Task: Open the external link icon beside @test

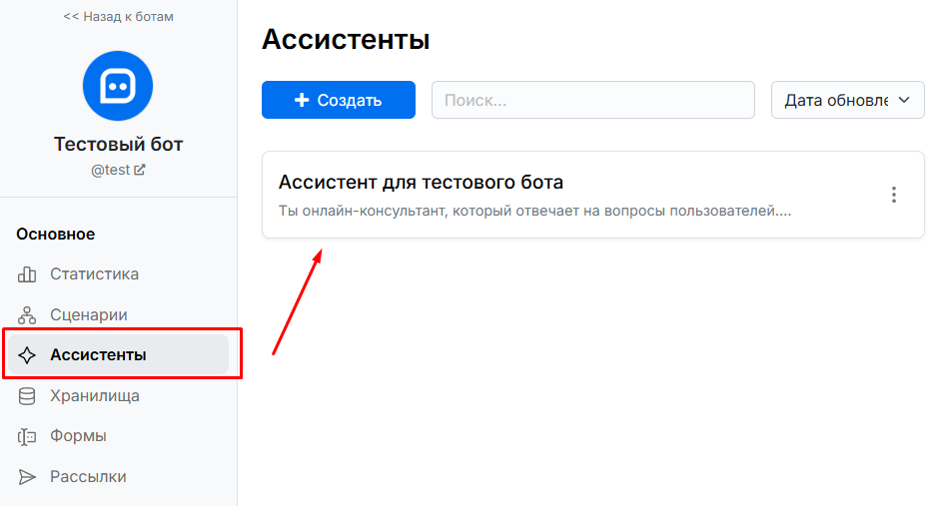Action: tap(139, 170)
